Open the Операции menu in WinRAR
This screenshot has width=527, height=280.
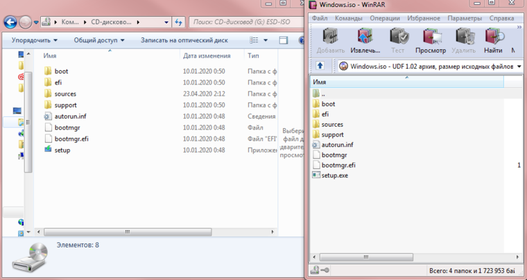pos(385,18)
